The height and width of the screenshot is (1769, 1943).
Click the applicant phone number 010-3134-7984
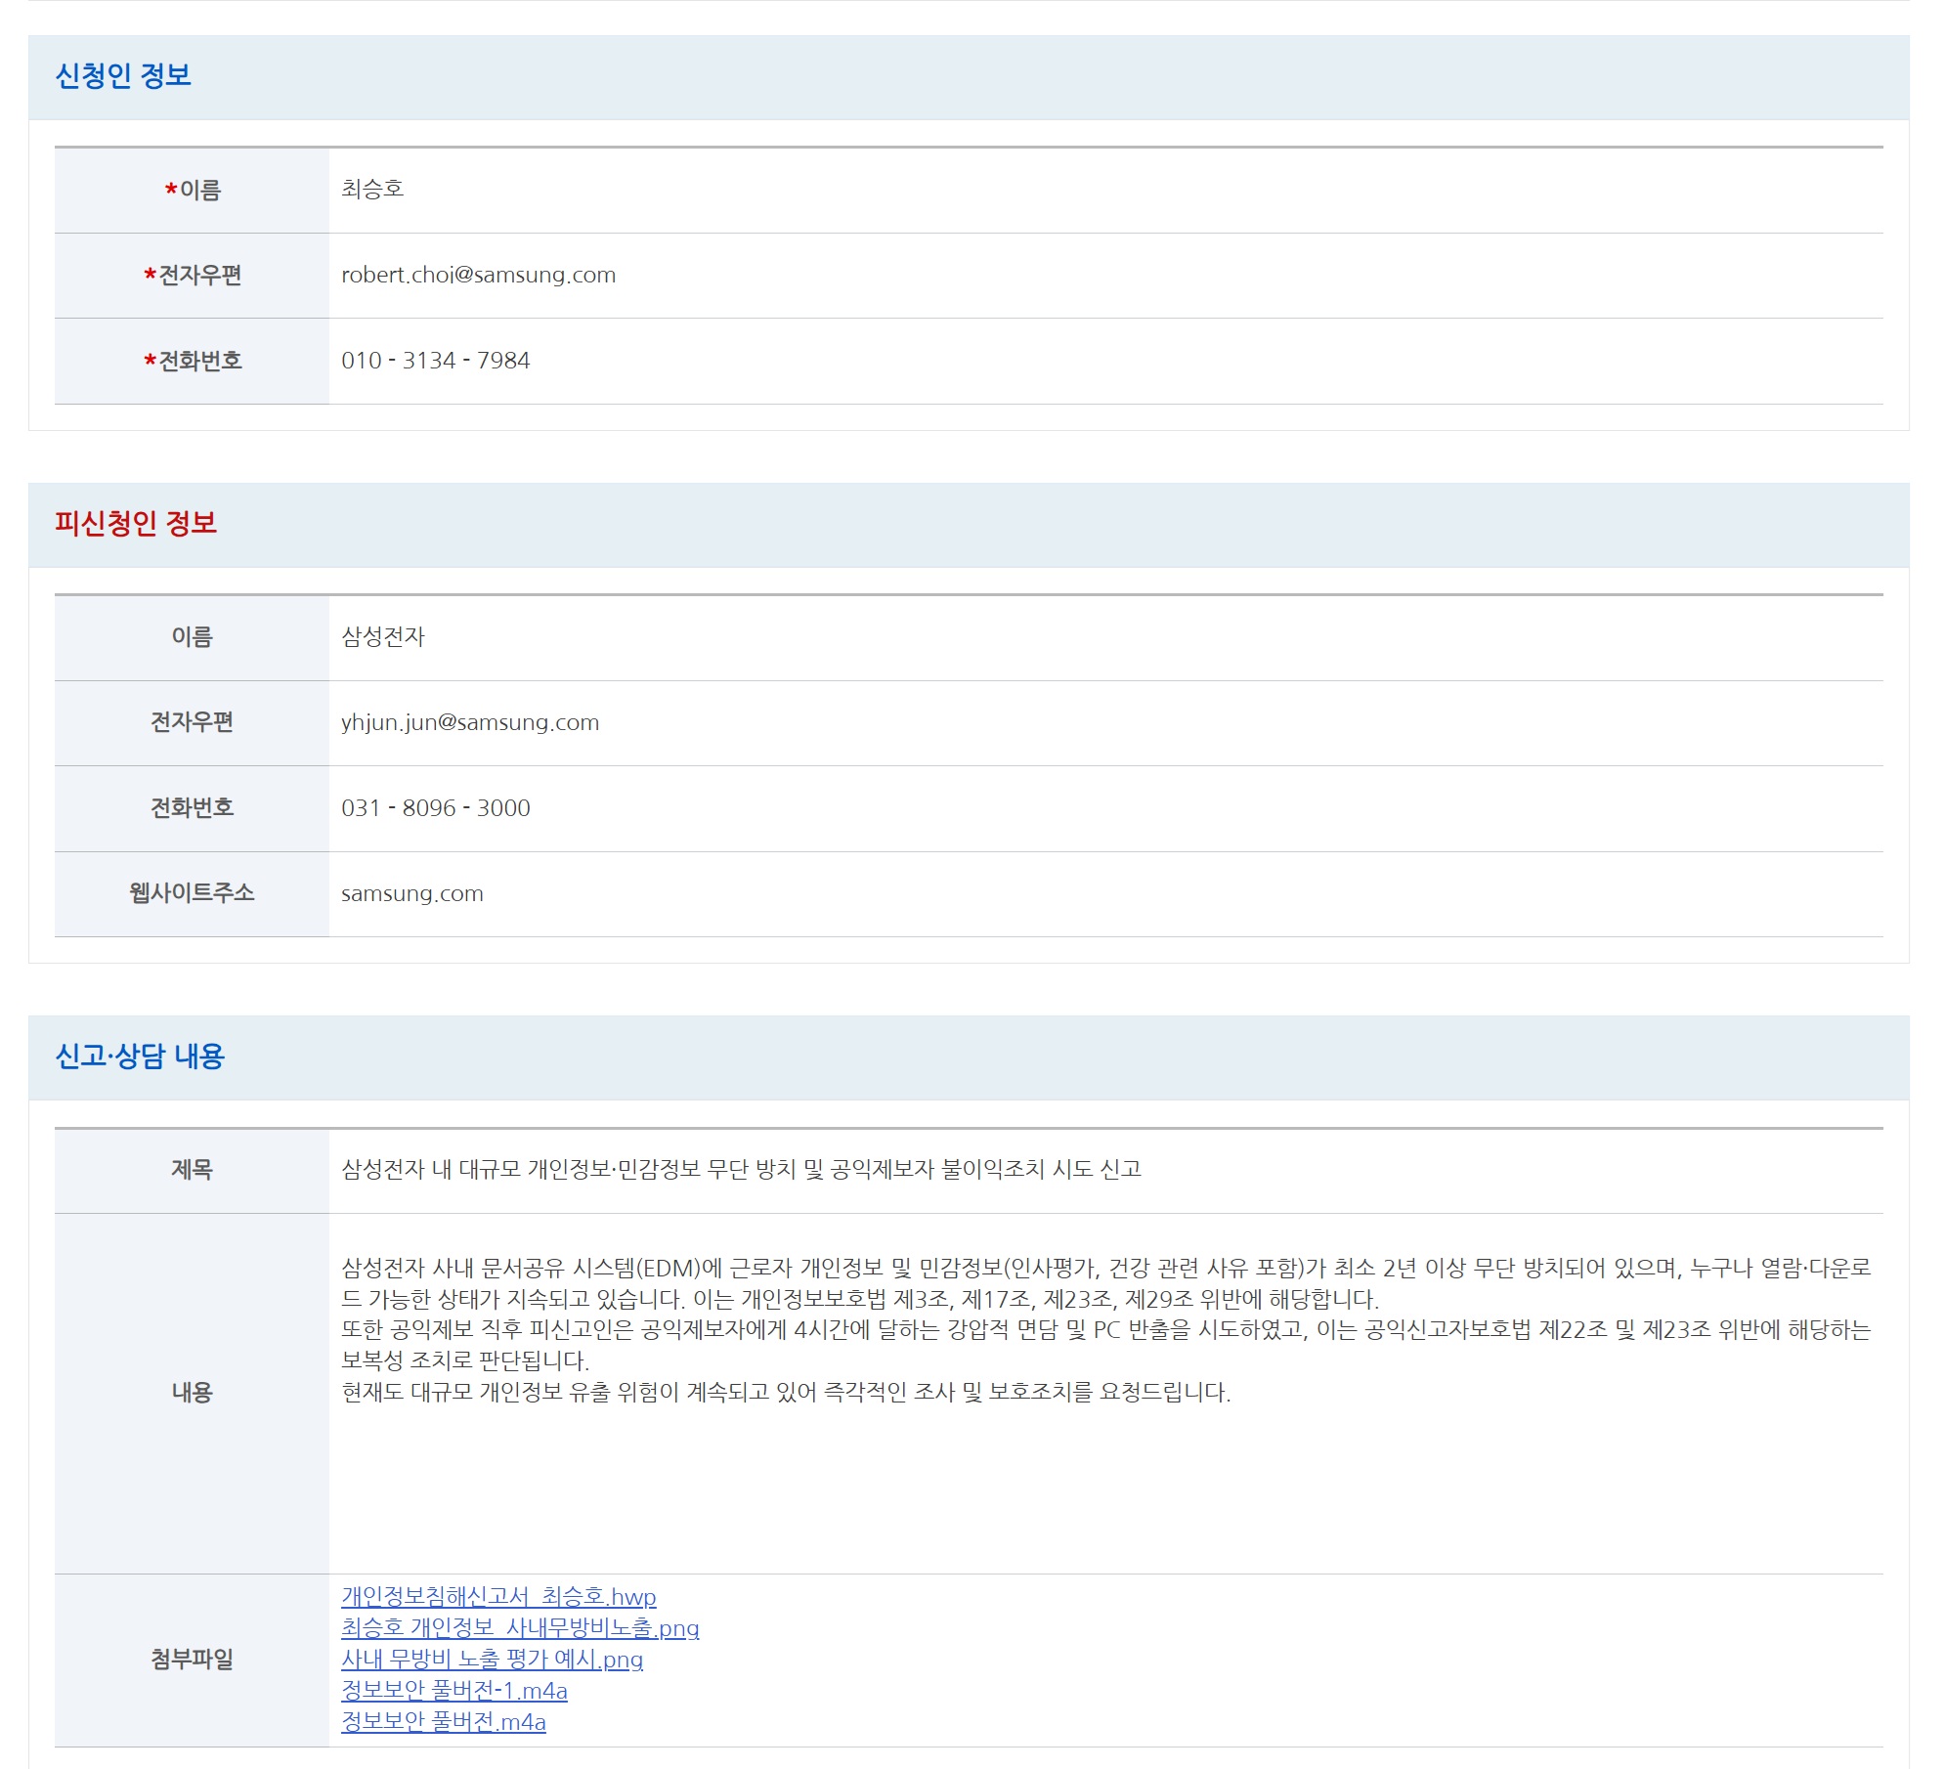tap(435, 361)
